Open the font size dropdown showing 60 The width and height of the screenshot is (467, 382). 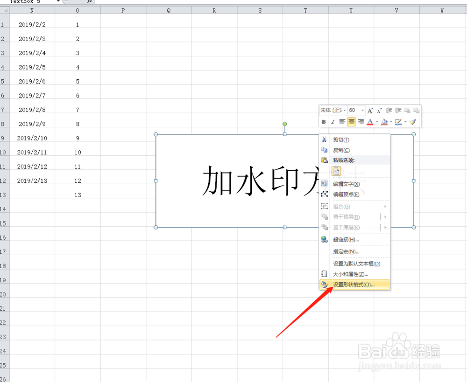(362, 110)
